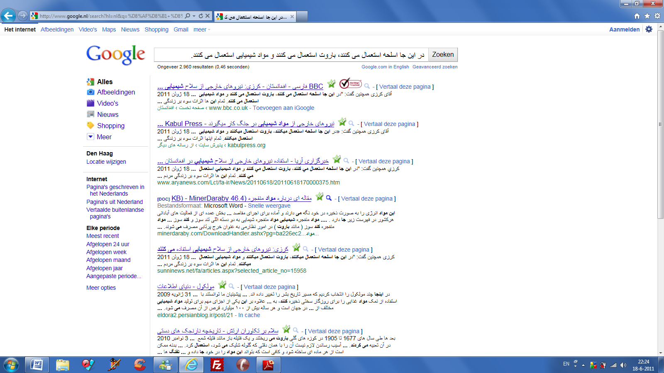Open Maps in top navigation
This screenshot has height=373, width=664.
click(x=109, y=29)
